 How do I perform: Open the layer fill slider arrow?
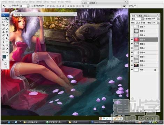[158, 23]
